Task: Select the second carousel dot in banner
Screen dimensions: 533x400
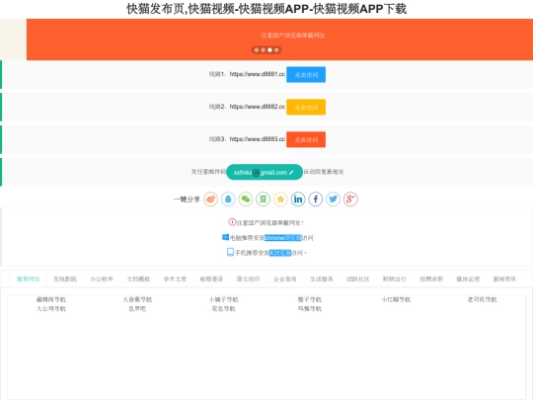Action: [264, 50]
